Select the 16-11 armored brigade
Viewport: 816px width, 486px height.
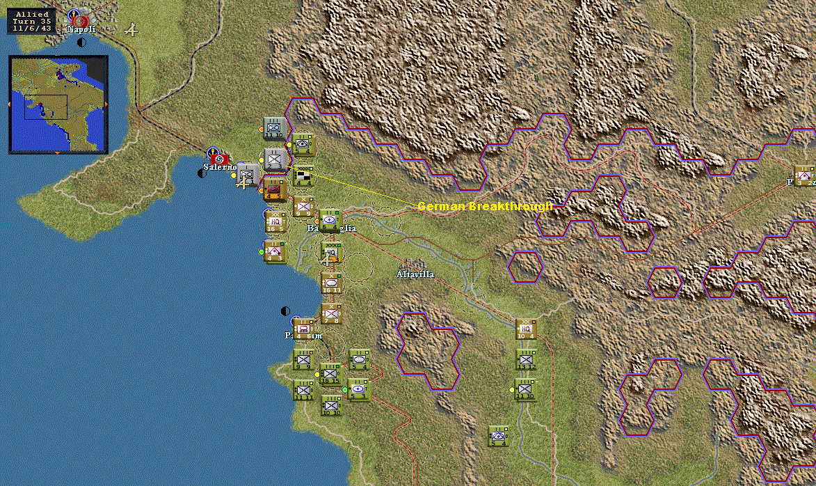click(x=332, y=283)
